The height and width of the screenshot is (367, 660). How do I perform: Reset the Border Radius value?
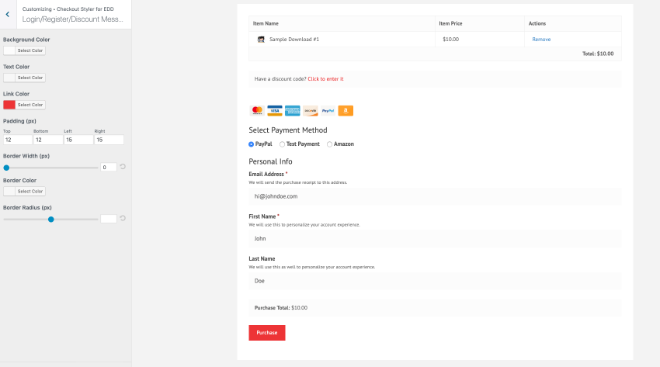pyautogui.click(x=123, y=218)
